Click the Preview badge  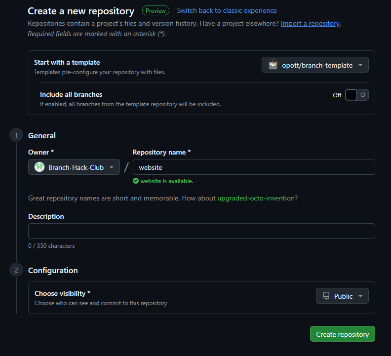click(156, 11)
